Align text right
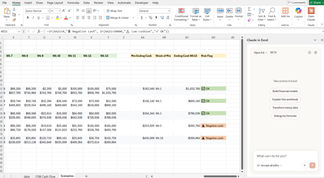 coord(89,18)
